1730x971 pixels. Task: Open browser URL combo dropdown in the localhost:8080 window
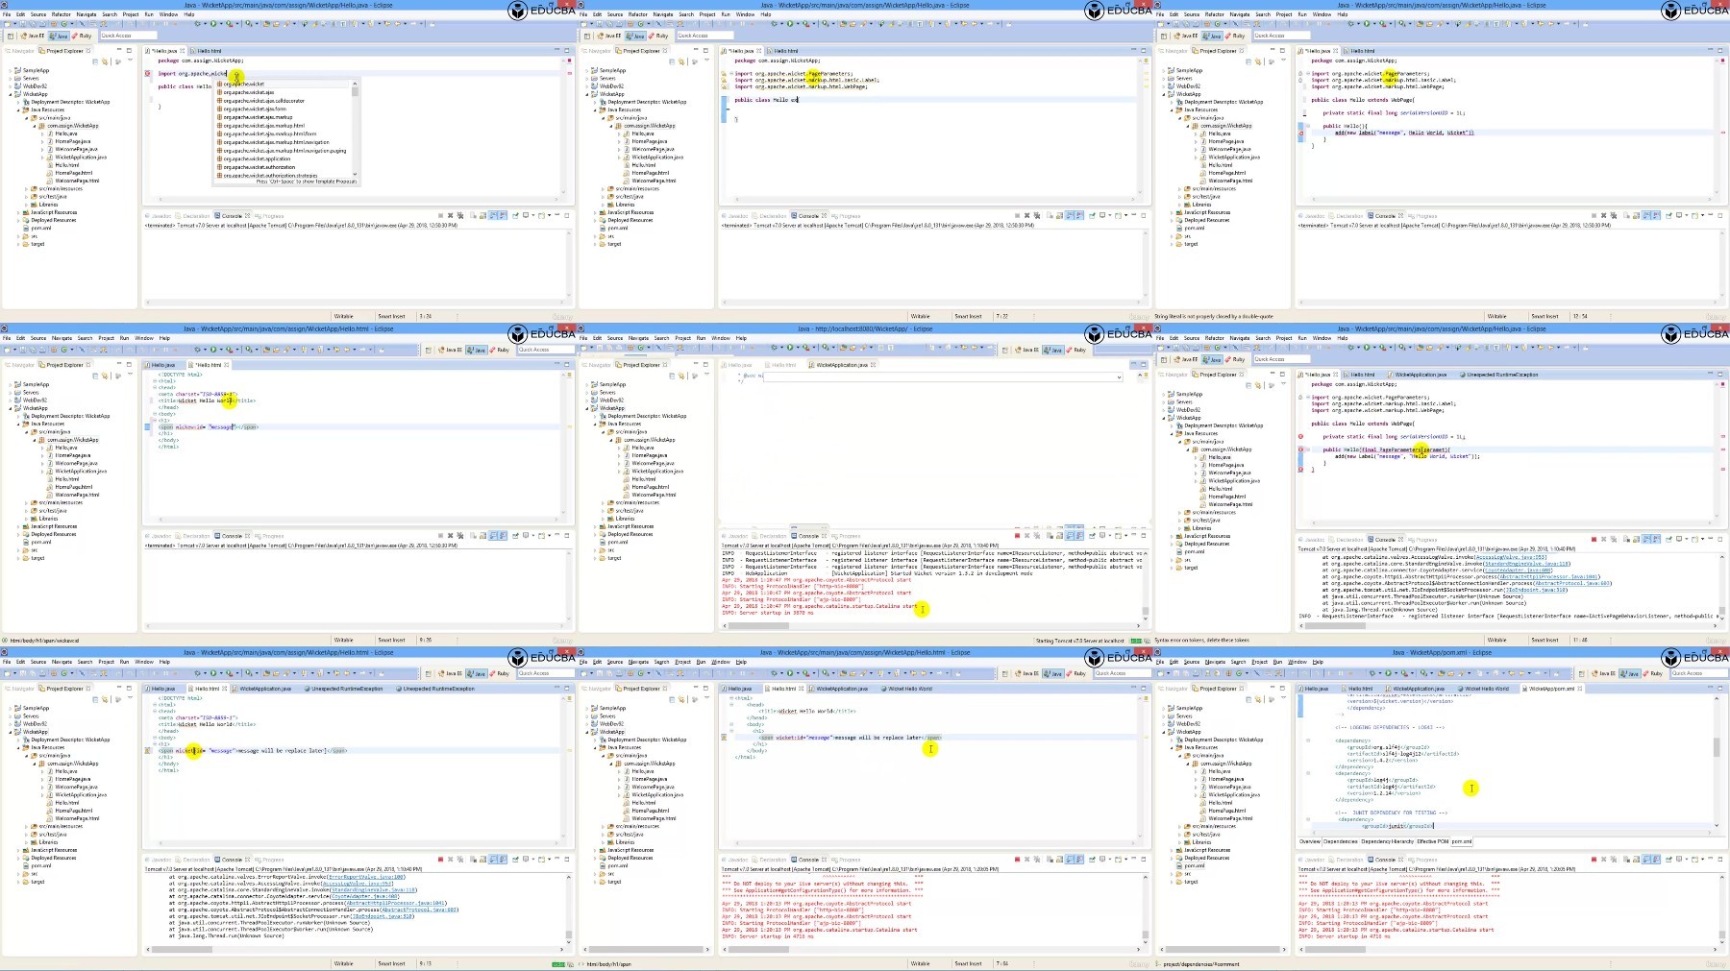(x=1119, y=376)
